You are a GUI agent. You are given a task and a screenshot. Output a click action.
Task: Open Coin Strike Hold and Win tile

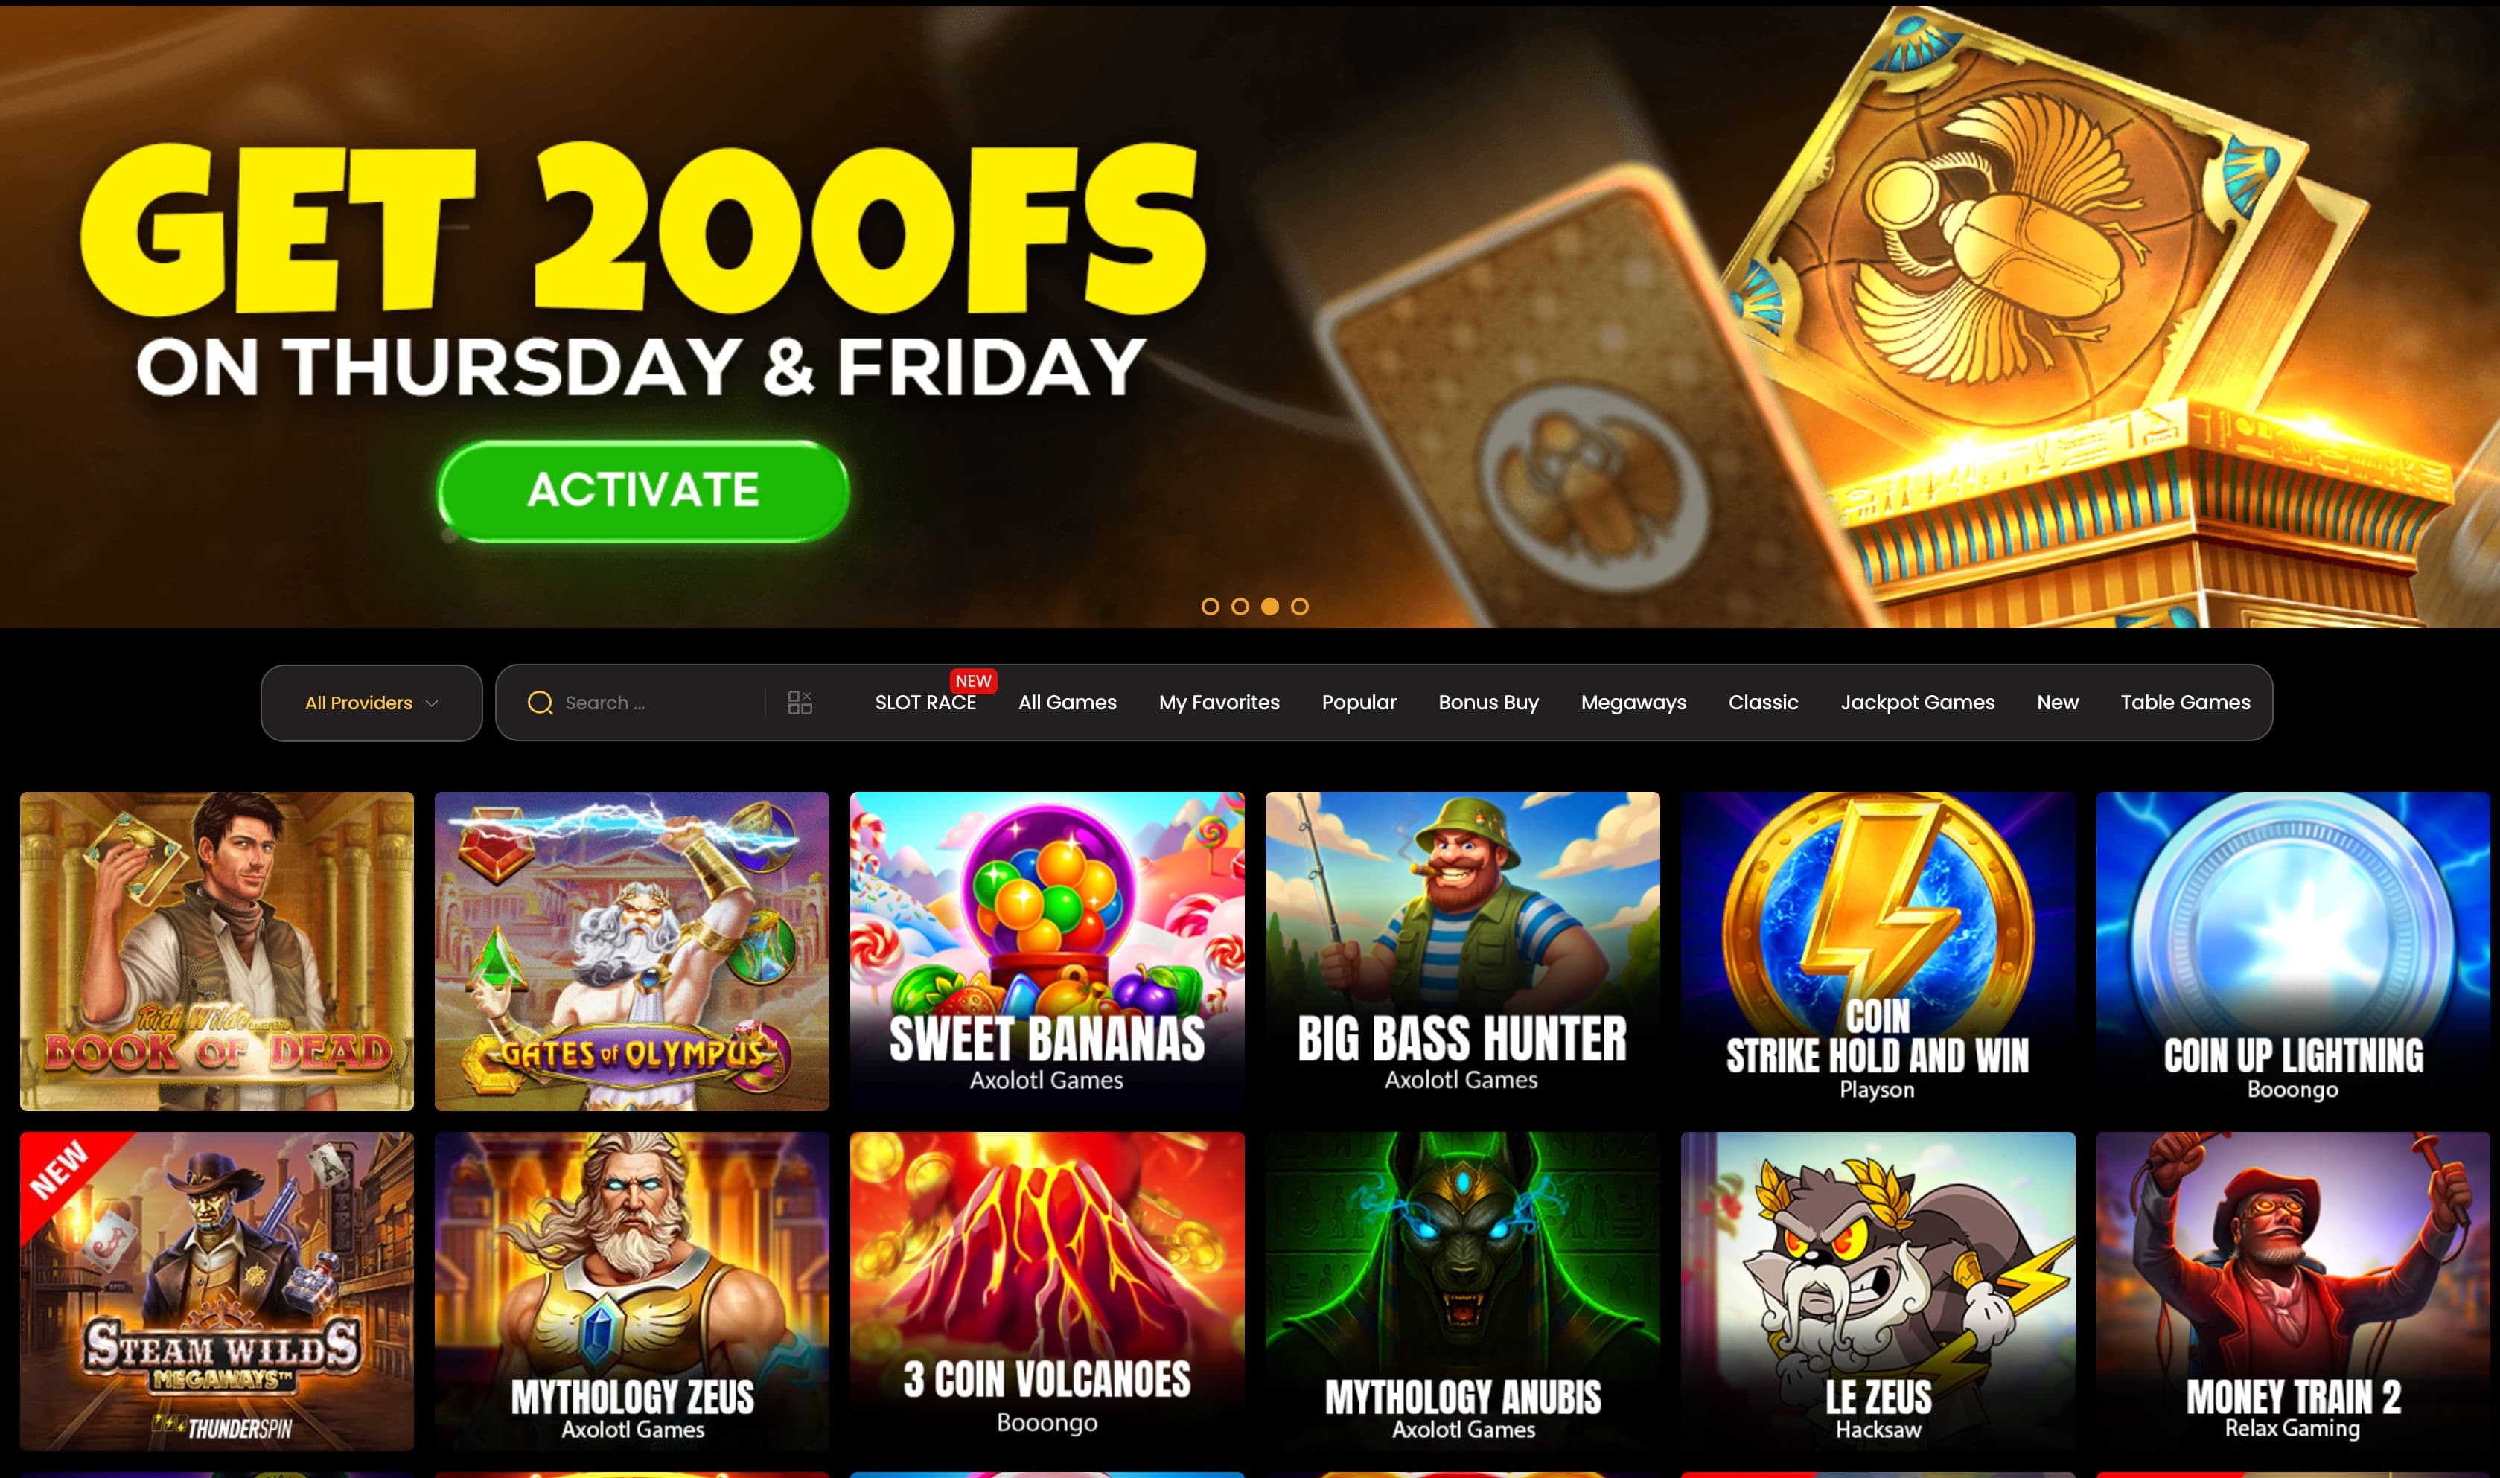click(x=1878, y=951)
